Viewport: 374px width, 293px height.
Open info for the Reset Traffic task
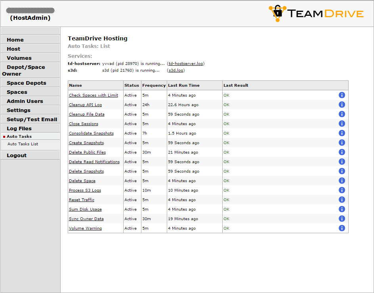(x=342, y=200)
